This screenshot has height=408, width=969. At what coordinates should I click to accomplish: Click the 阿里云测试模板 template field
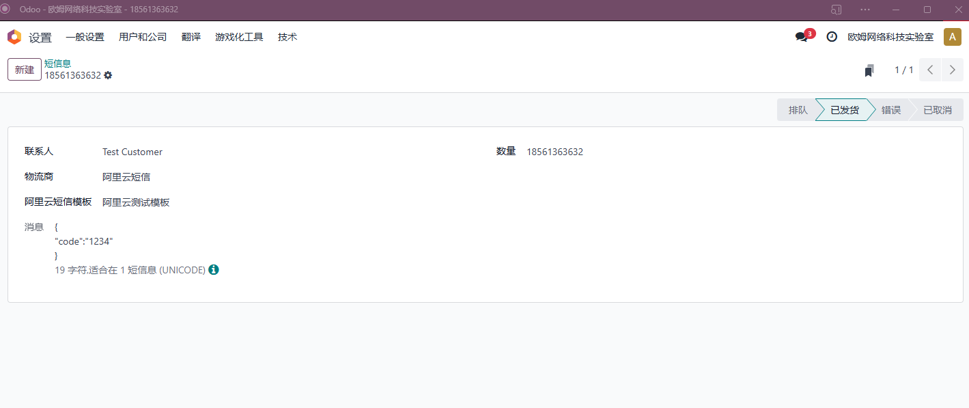click(x=136, y=202)
